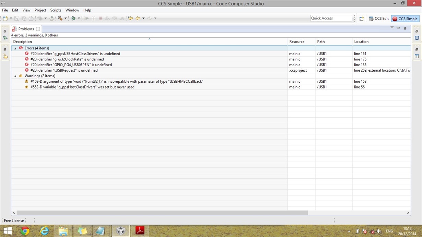Open the New file dropdown arrow
The image size is (422, 237).
coord(11,18)
